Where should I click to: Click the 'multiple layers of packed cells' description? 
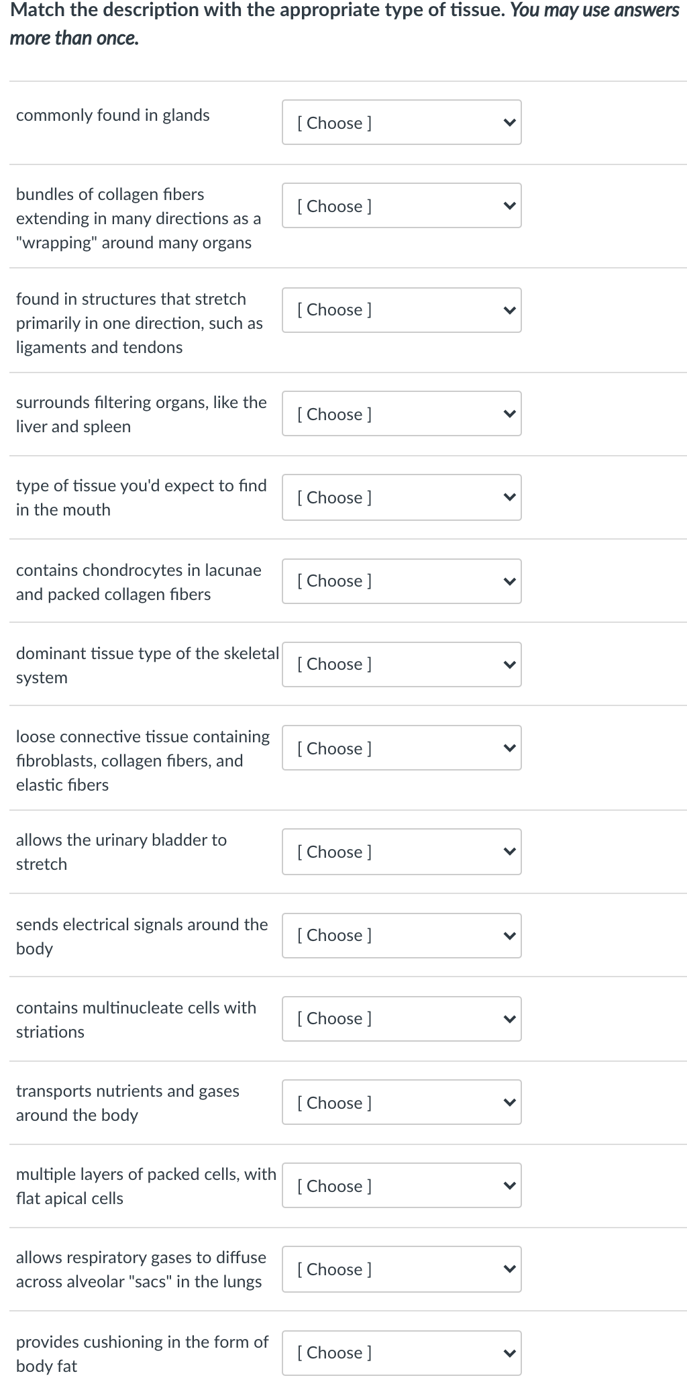tap(146, 1186)
